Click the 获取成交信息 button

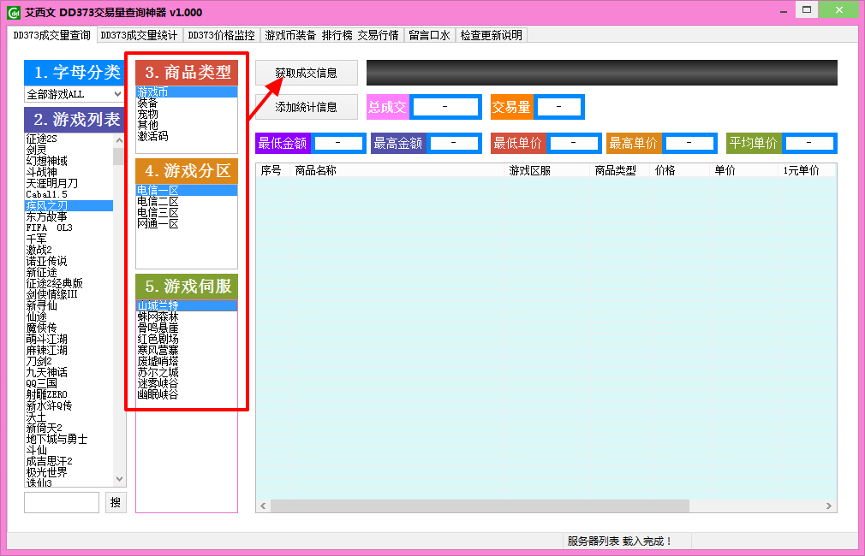306,73
